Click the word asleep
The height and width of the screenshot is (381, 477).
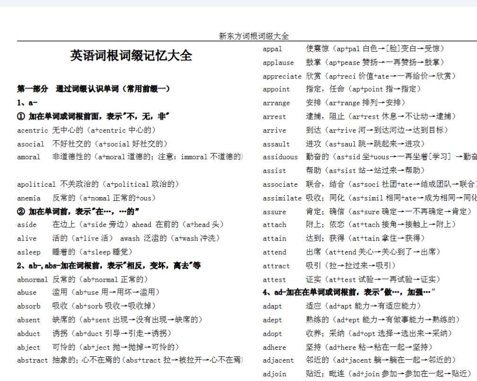(28, 252)
